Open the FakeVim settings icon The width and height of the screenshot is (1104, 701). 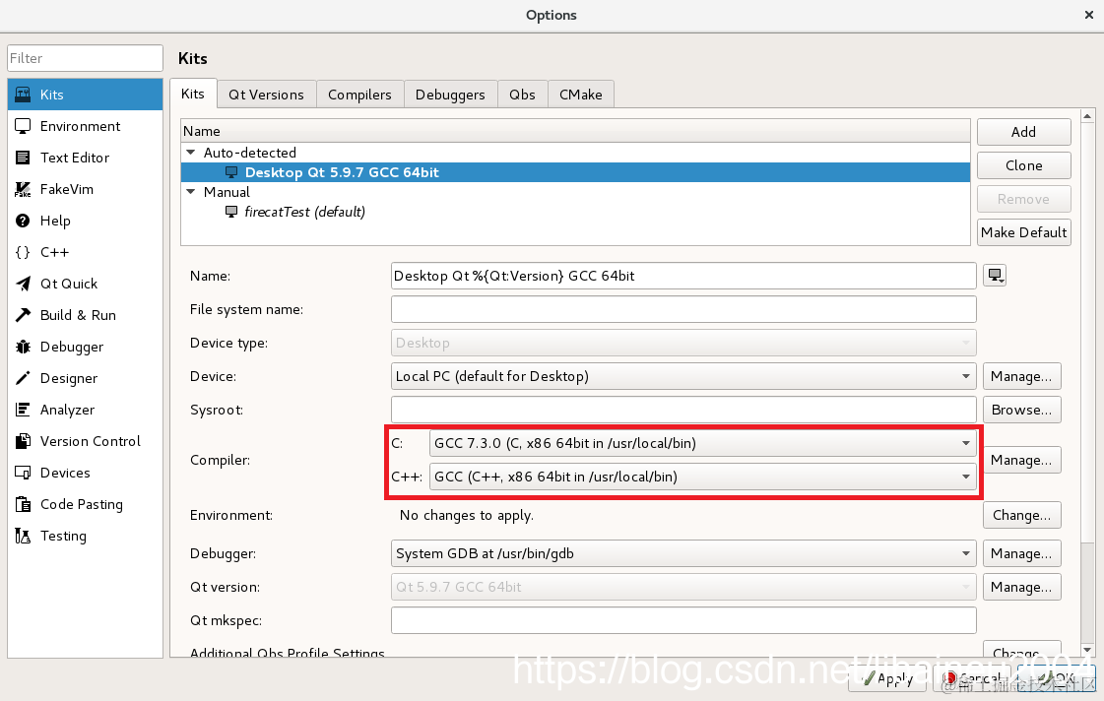[23, 189]
